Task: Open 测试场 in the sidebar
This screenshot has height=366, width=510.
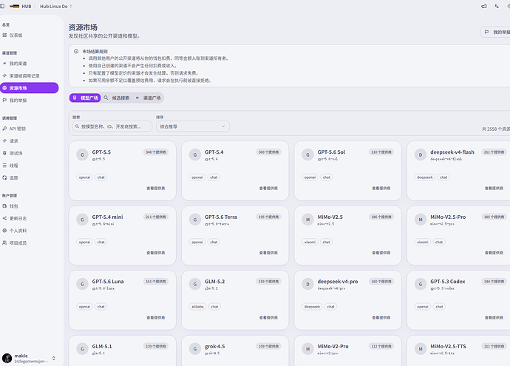Action: [29, 153]
